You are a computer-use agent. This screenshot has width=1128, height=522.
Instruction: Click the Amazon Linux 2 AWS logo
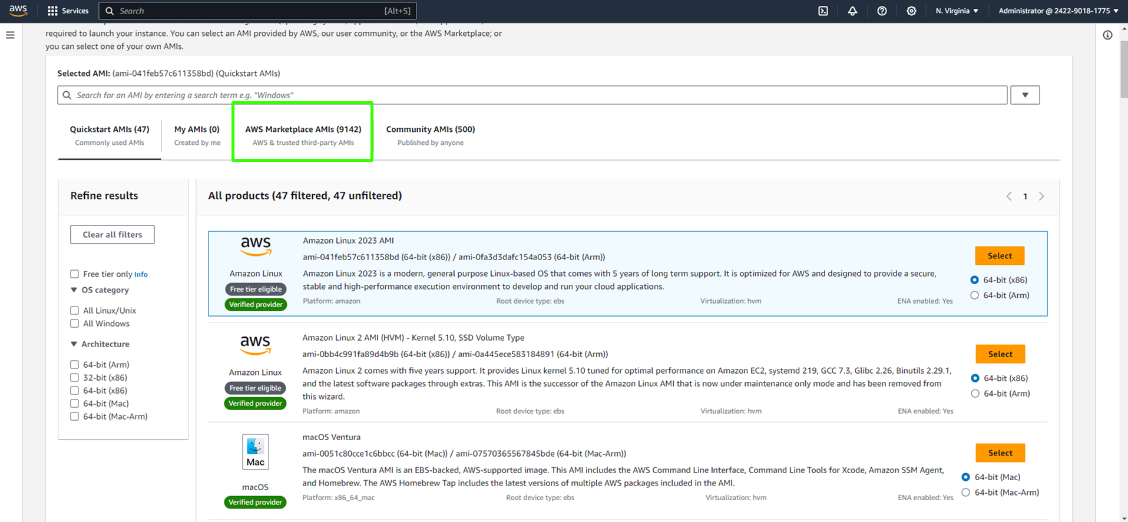click(x=256, y=345)
